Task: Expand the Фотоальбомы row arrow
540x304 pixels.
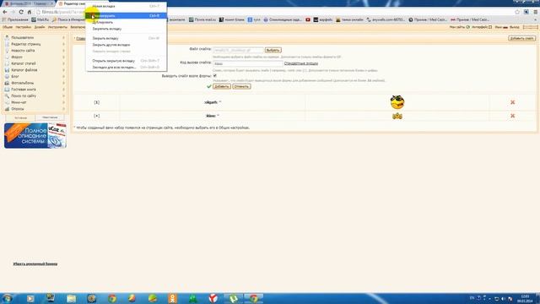Action: coord(64,83)
